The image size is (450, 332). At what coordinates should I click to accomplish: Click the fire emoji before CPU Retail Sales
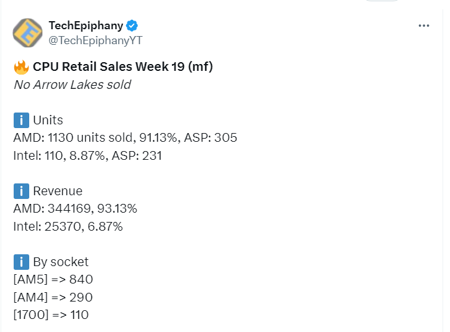tap(21, 67)
